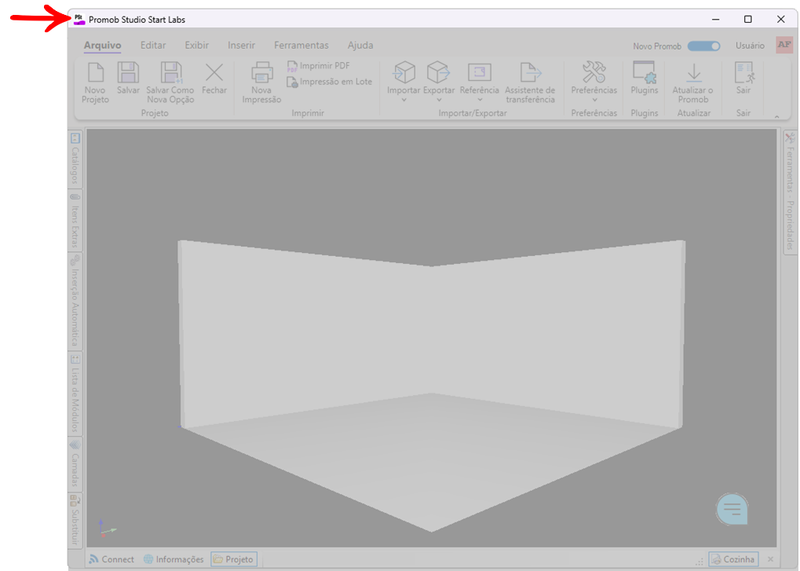The height and width of the screenshot is (571, 800).
Task: Start a Nova Impressão print
Action: click(x=261, y=82)
